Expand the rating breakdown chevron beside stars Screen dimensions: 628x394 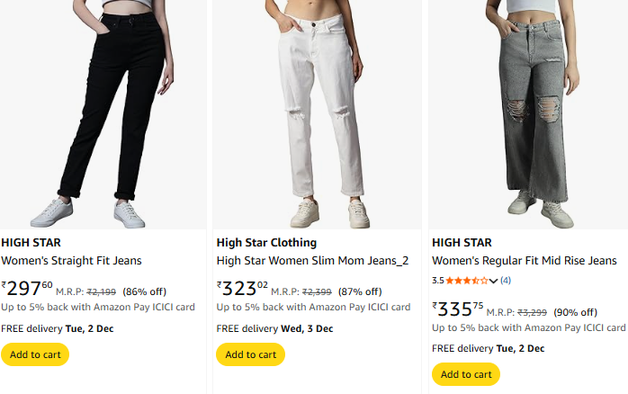tap(493, 282)
